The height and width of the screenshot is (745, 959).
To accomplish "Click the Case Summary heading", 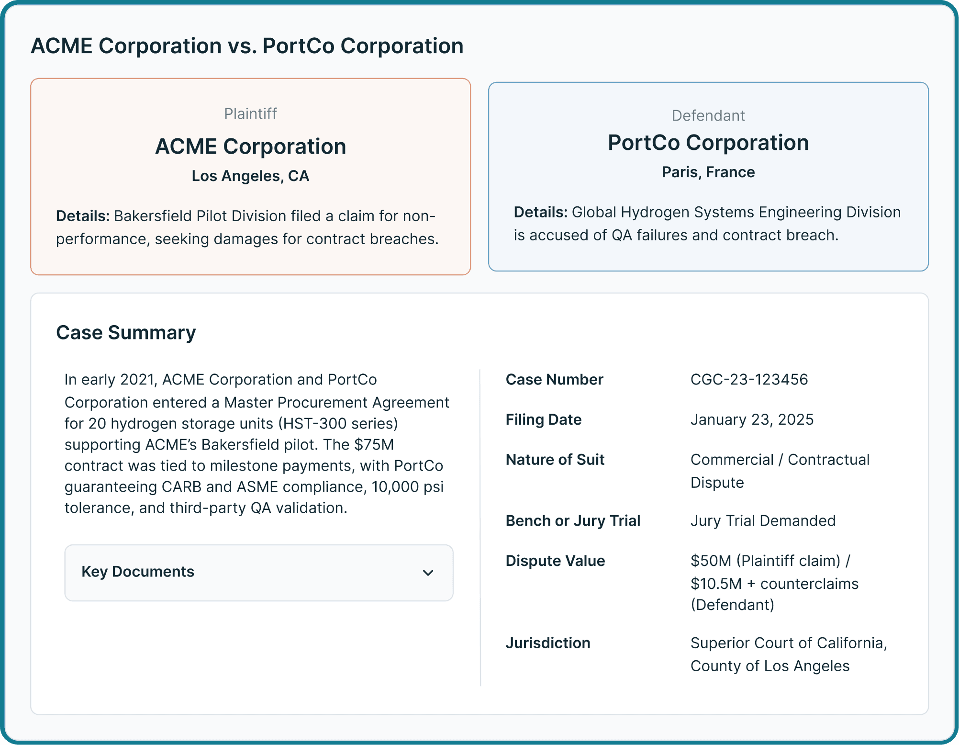I will click(x=126, y=332).
